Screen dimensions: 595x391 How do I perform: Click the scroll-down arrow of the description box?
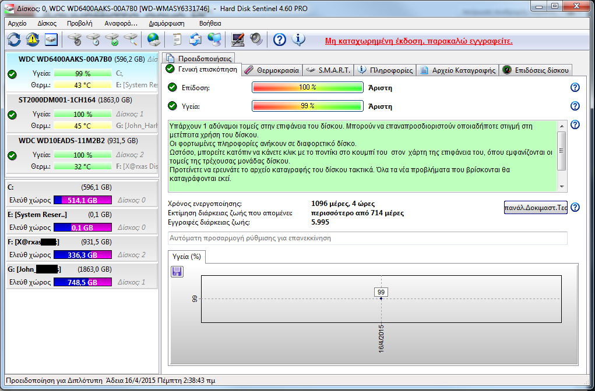[562, 186]
